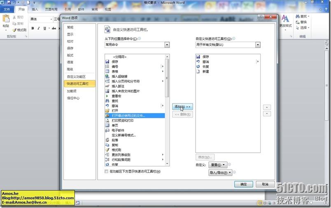Click the 更改样式 change styles icon
Viewport: 331px width, 208px height.
(285, 19)
